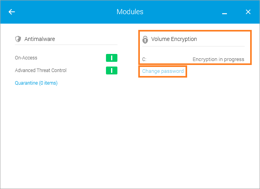Click the On-Access label
This screenshot has width=260, height=189.
tap(26, 58)
